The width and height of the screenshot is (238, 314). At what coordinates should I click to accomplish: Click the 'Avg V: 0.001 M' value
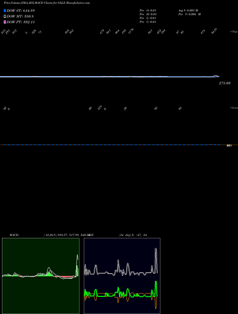click(x=188, y=10)
